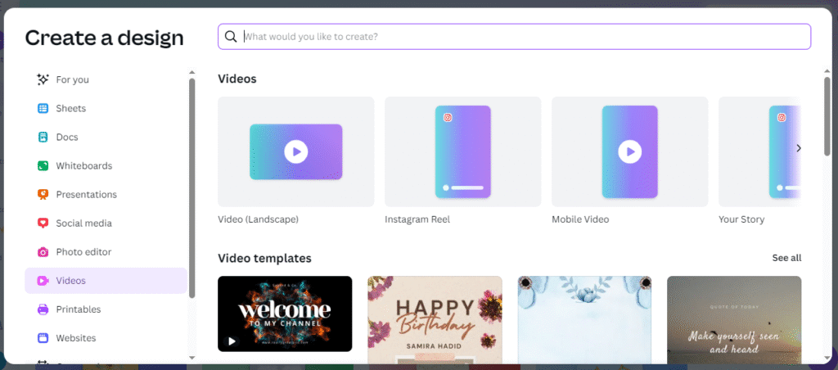Viewport: 838px width, 370px height.
Task: Select the Videos category in sidebar
Action: tap(106, 281)
